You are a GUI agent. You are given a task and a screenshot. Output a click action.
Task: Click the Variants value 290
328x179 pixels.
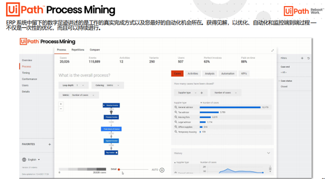[x=152, y=62]
